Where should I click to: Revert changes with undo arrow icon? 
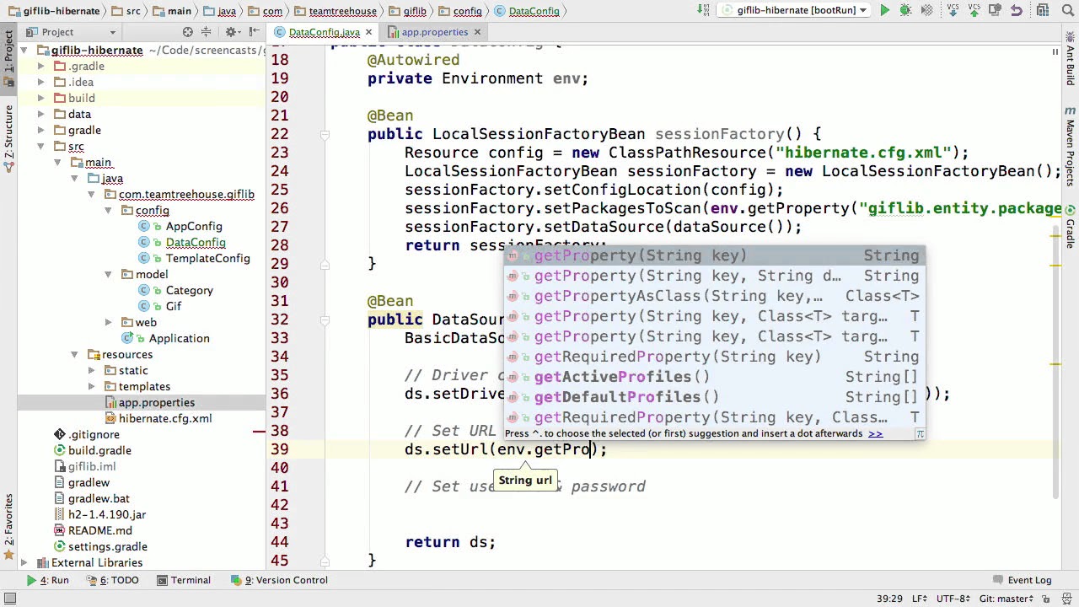[1017, 11]
